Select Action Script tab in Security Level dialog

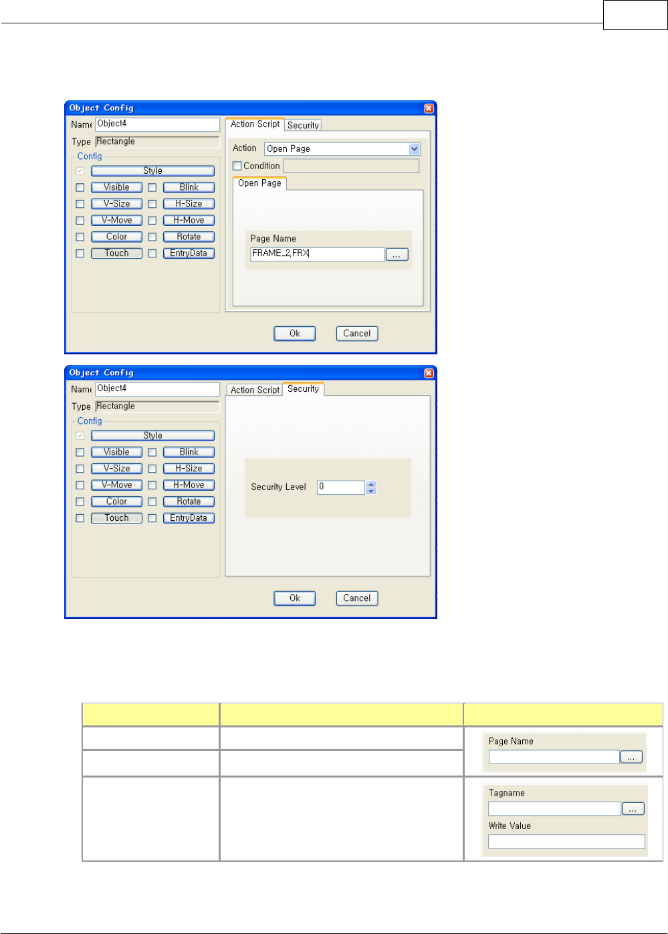[255, 390]
